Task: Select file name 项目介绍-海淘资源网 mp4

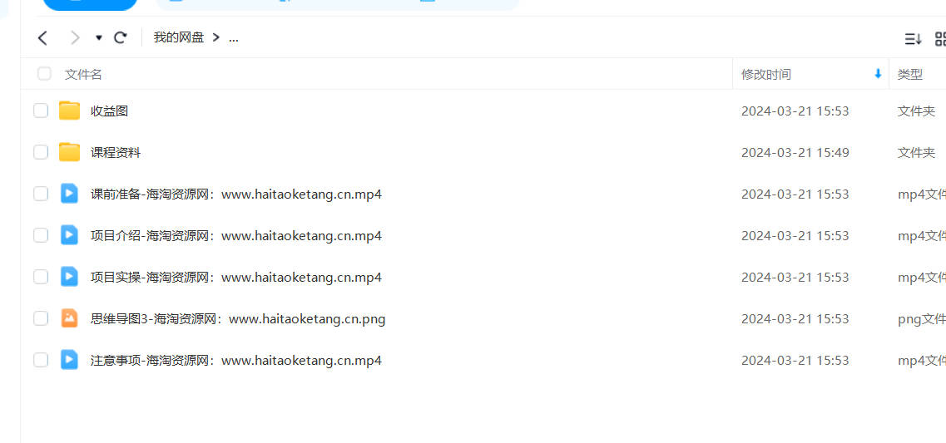Action: [x=236, y=236]
